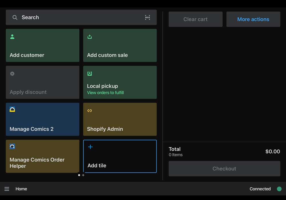Add a new page with the plus indicator
This screenshot has height=200, width=286.
coord(83,175)
